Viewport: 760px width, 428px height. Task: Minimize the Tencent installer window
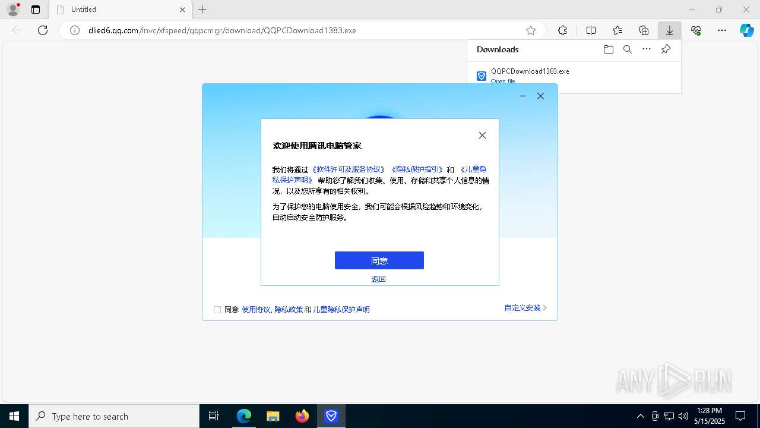pos(522,96)
